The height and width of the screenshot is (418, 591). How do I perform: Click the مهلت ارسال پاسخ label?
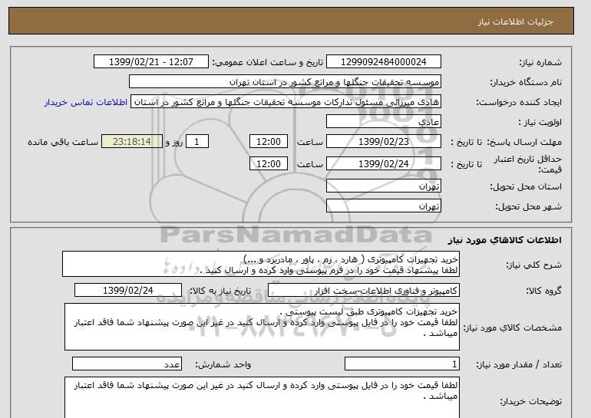pos(524,142)
